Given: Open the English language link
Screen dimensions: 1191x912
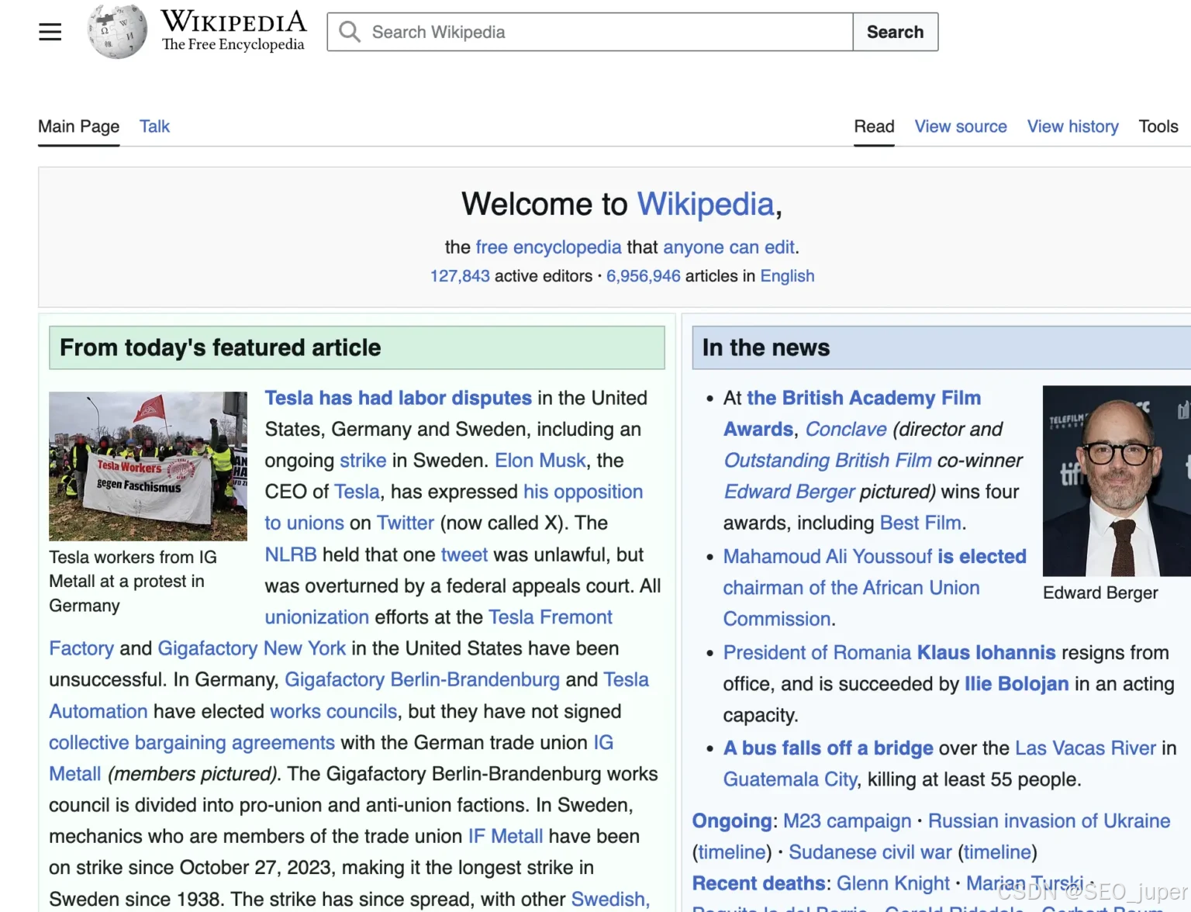Looking at the screenshot, I should click(x=787, y=276).
